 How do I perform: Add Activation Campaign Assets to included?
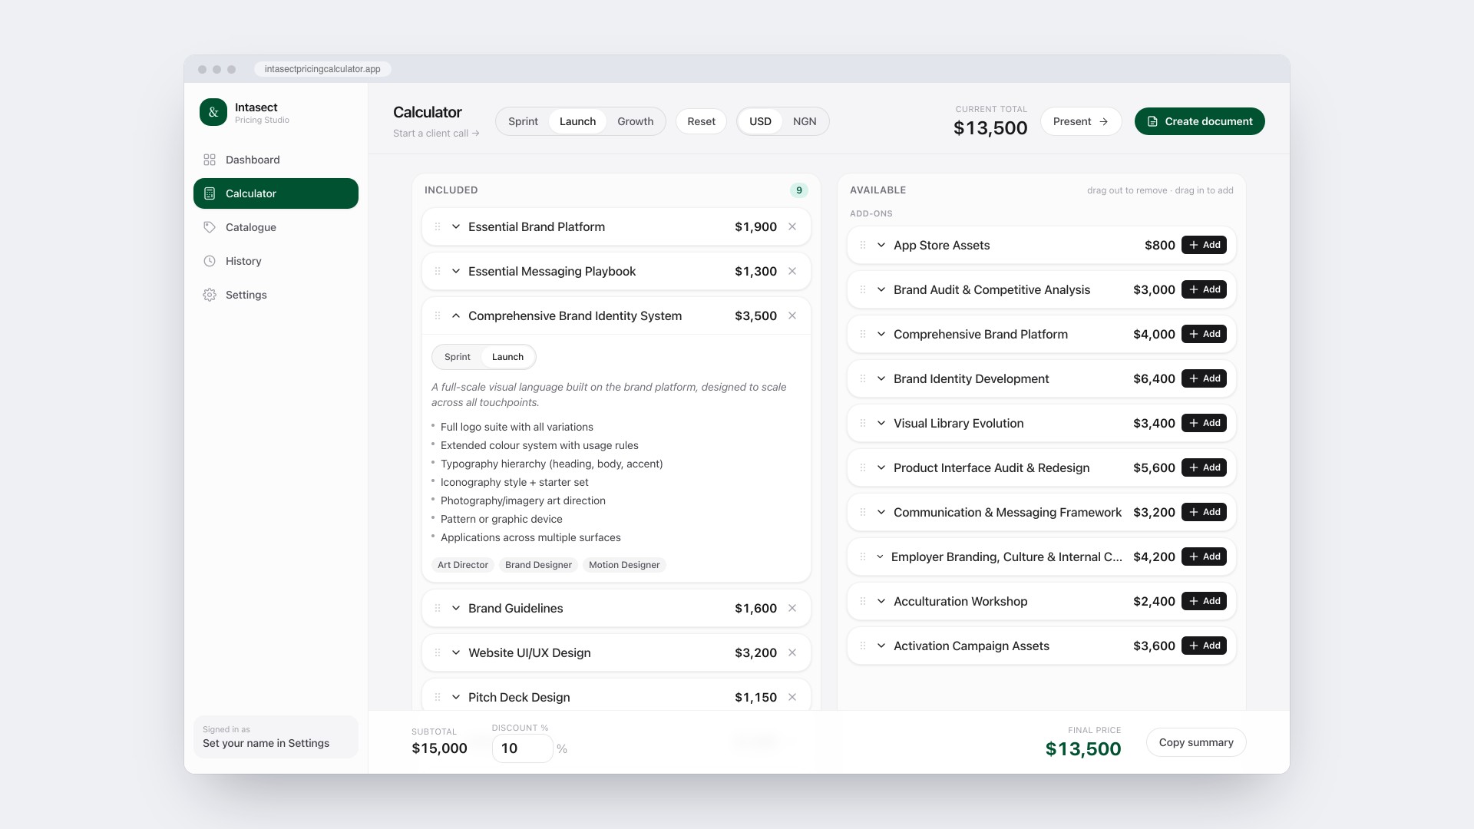click(x=1204, y=646)
